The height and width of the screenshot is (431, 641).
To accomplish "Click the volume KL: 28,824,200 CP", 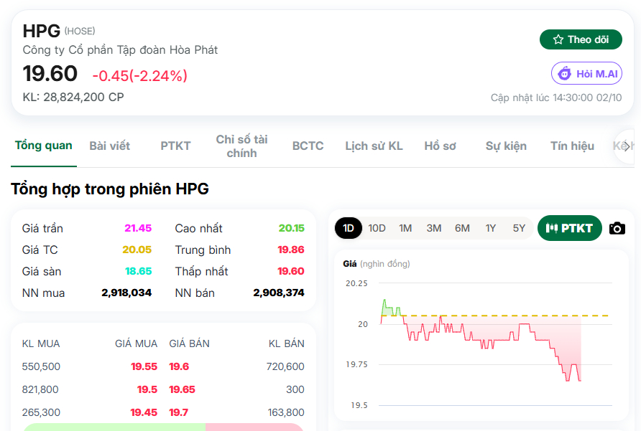I will click(73, 97).
